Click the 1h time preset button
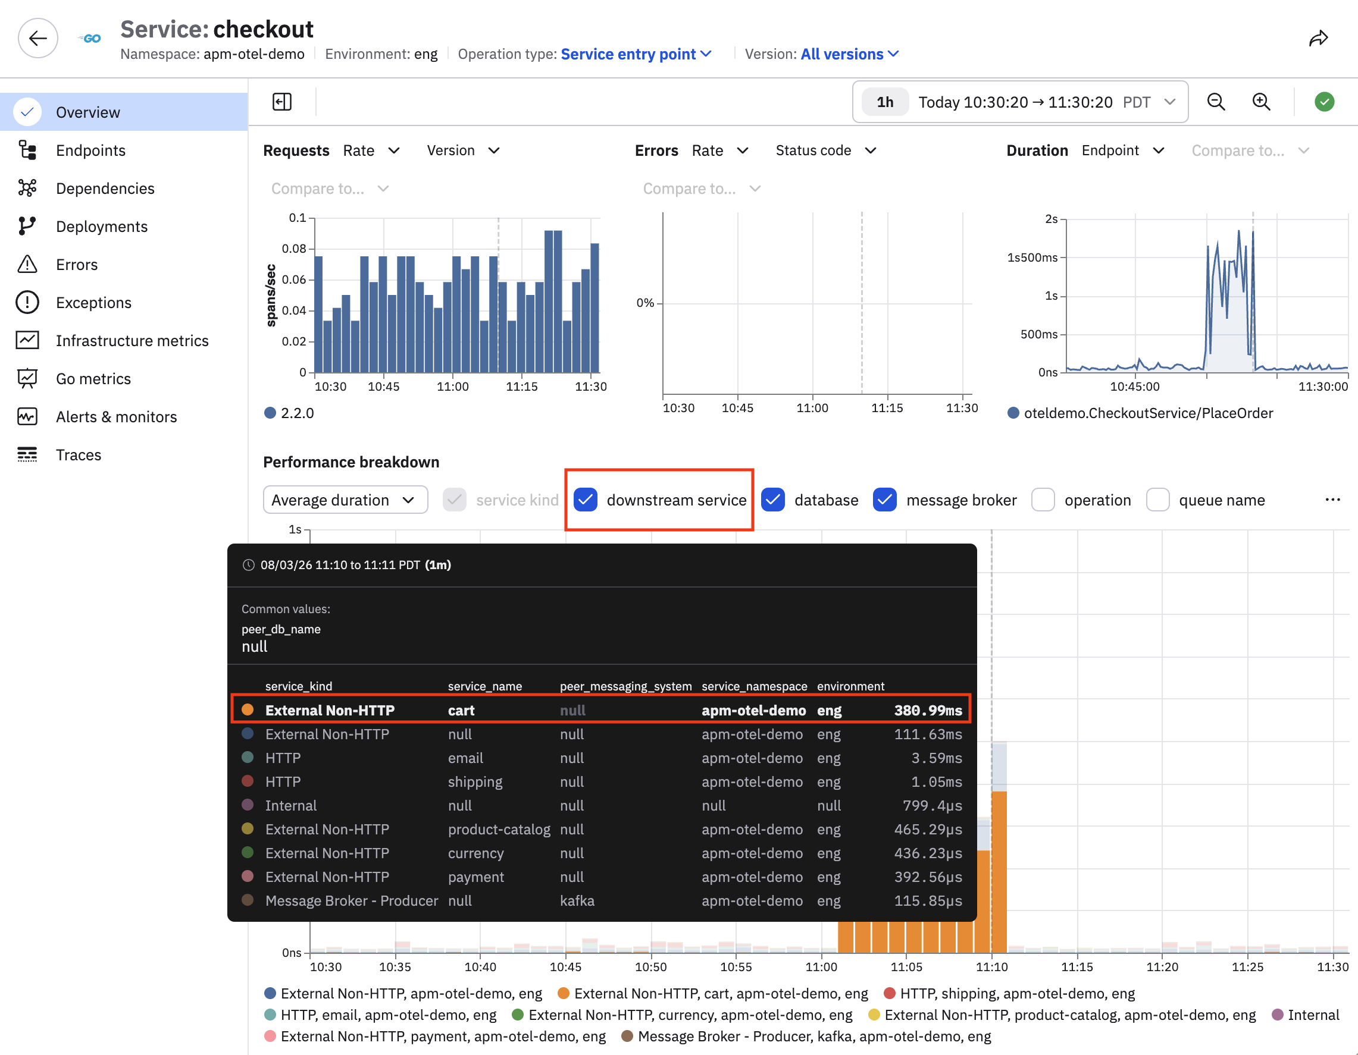 (x=885, y=102)
